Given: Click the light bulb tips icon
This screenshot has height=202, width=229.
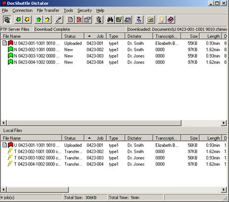Looking at the screenshot, I should click(x=162, y=20).
